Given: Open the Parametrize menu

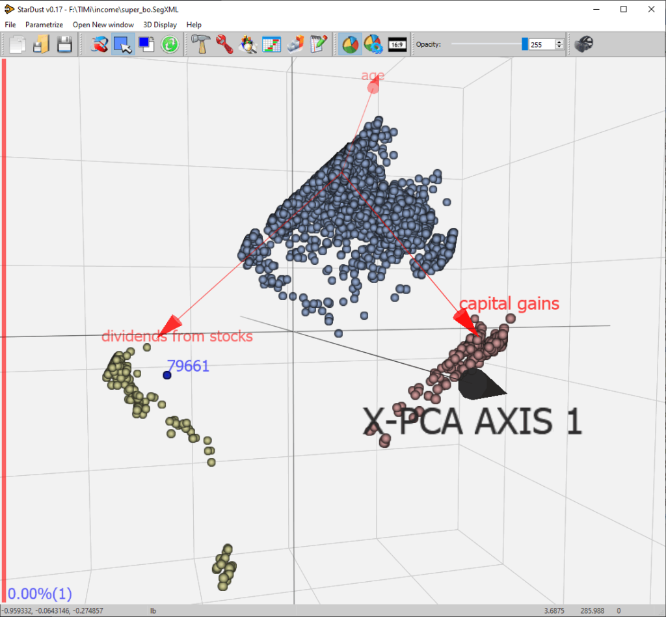Looking at the screenshot, I should [44, 25].
